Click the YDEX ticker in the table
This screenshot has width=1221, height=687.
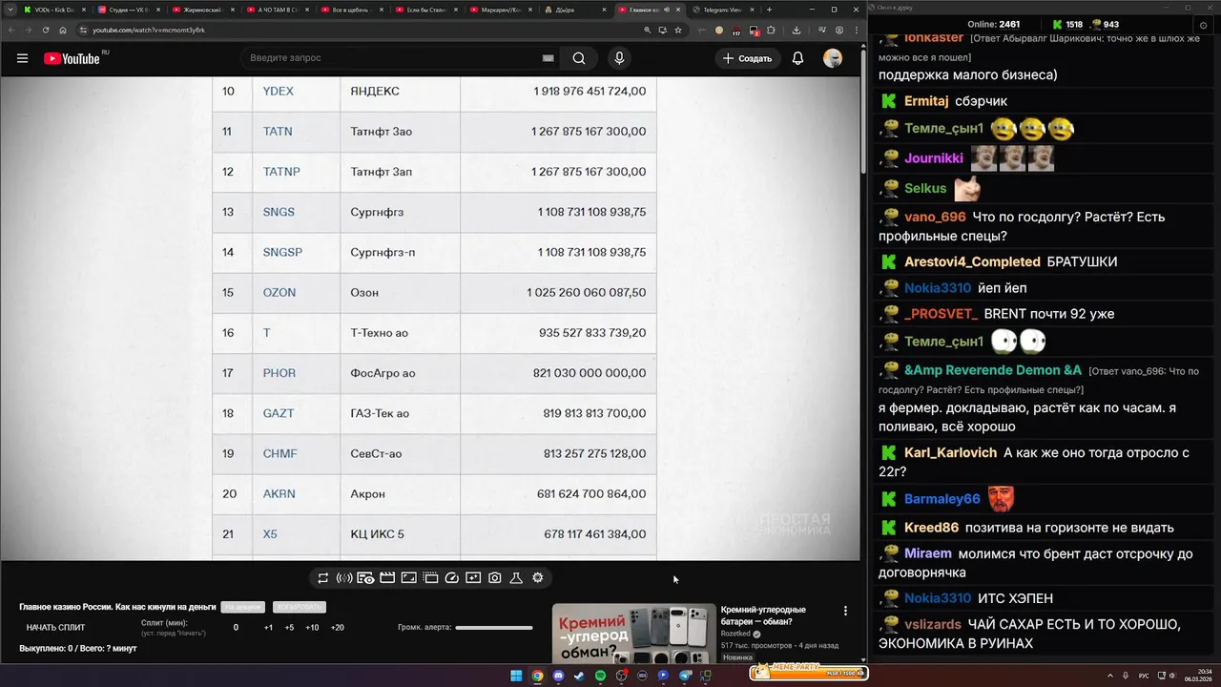point(279,92)
